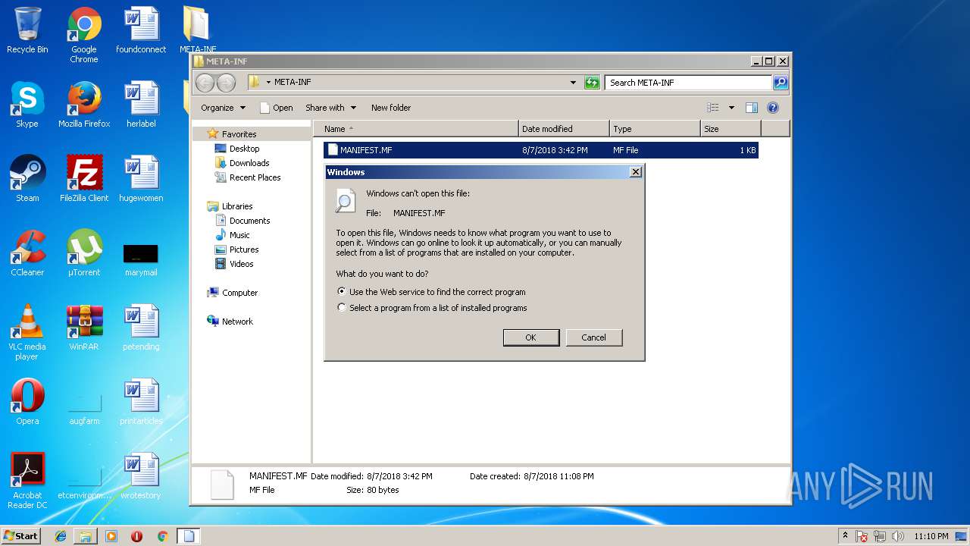Show hidden system tray icons

[x=846, y=535]
